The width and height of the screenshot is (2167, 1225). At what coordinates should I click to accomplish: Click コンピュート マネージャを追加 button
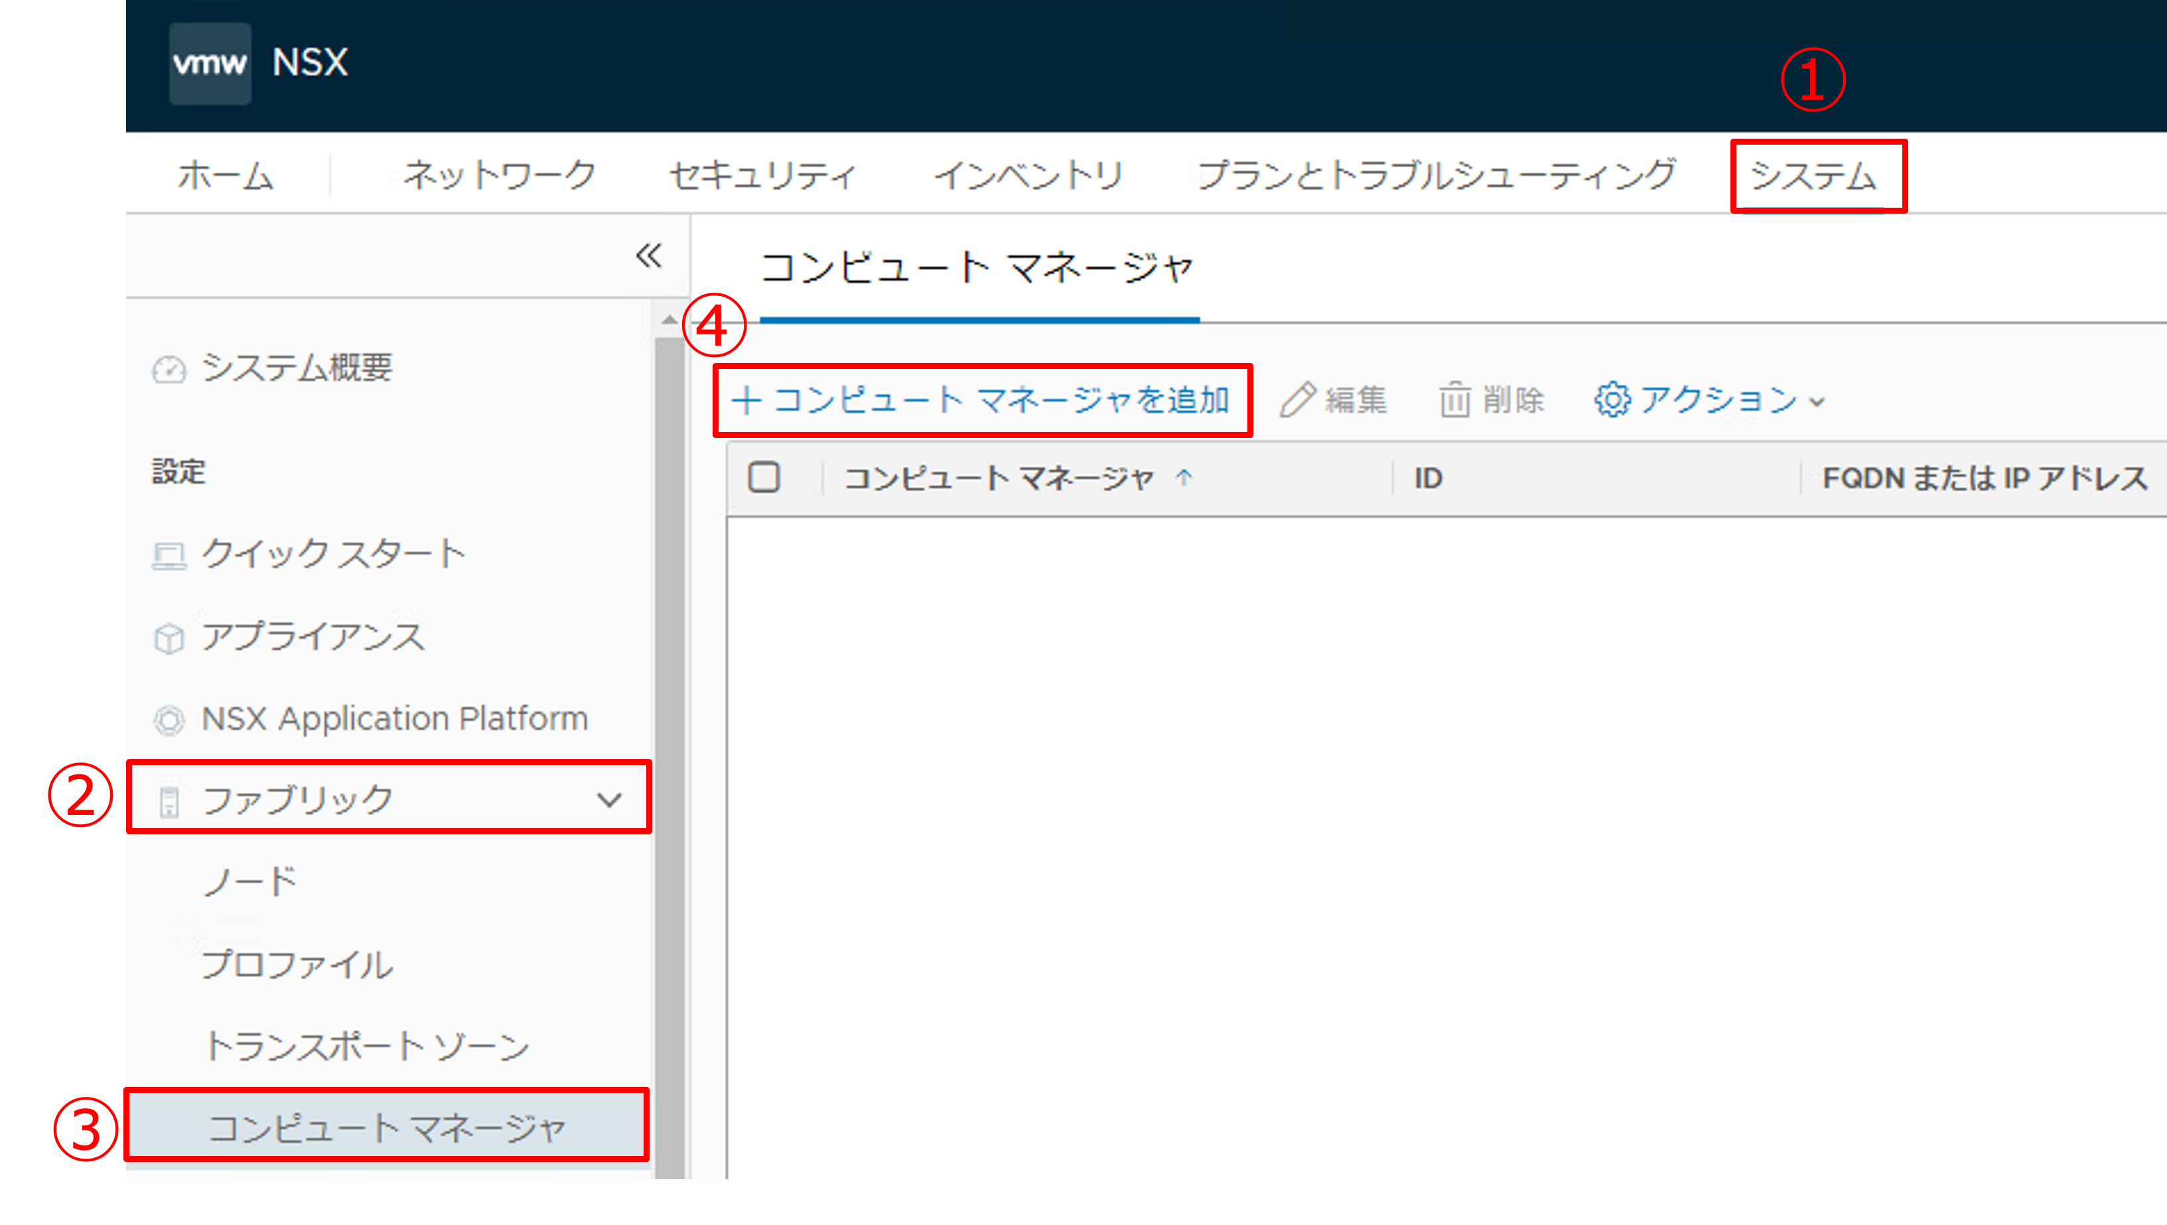981,399
